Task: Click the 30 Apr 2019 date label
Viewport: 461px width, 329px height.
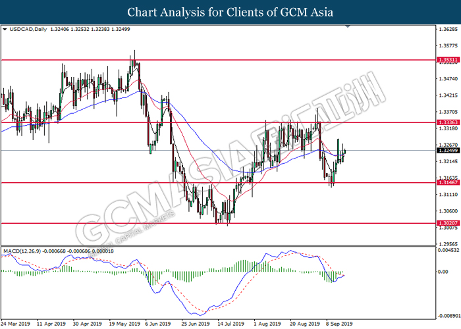Action: pos(87,324)
